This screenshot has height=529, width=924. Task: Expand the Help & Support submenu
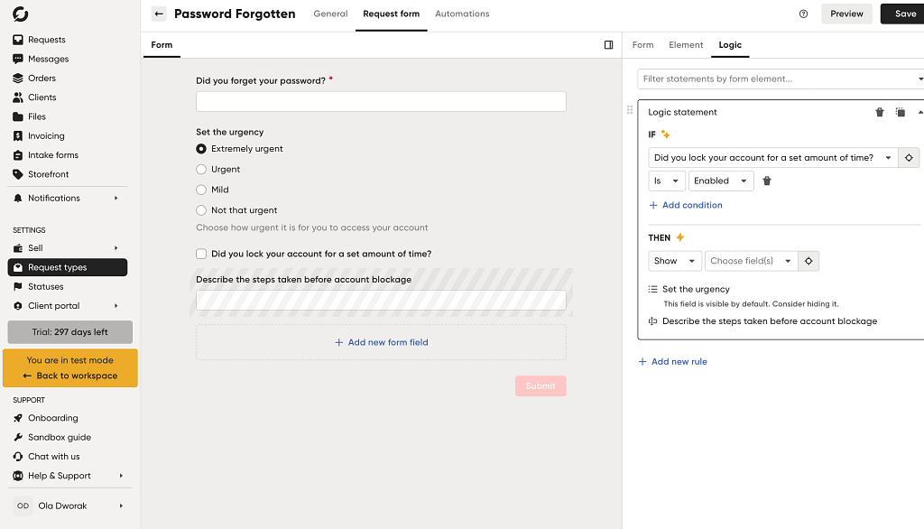[x=121, y=476]
